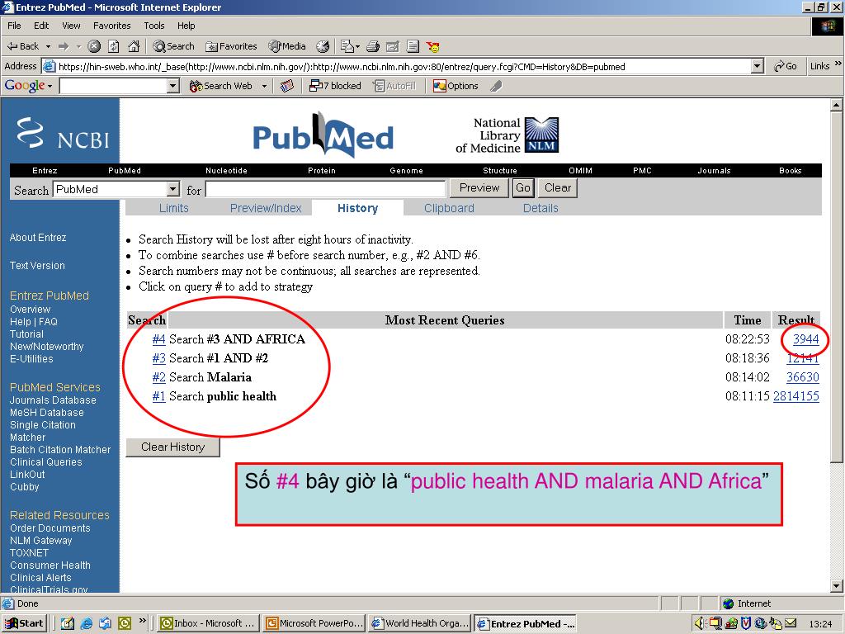
Task: Open the File menu
Action: (14, 26)
